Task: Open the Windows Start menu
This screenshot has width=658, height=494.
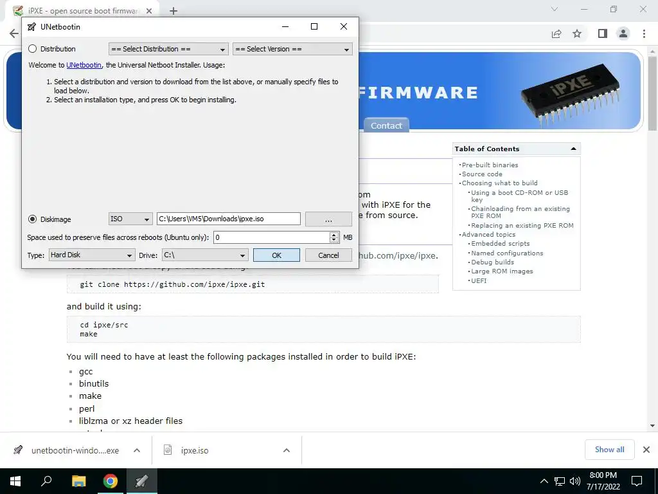Action: [15, 481]
